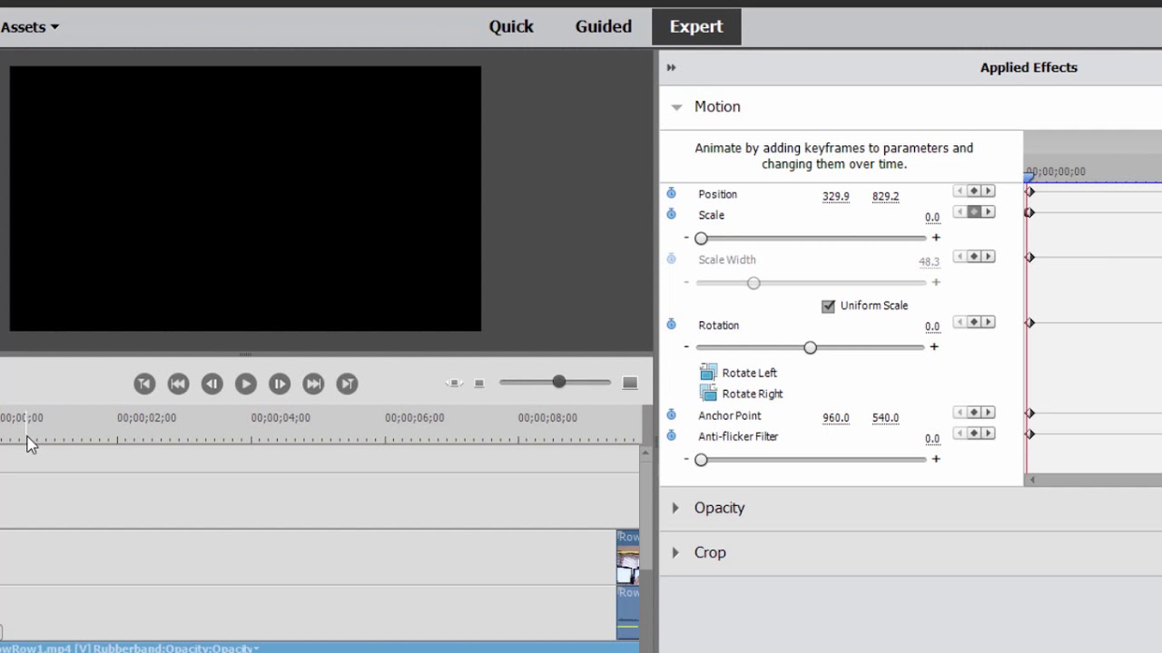The width and height of the screenshot is (1162, 653).
Task: Add a keyframe diamond for Anchor Point
Action: [974, 412]
